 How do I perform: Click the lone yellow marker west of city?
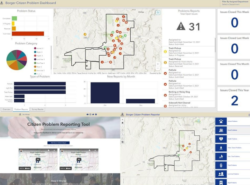click(85, 34)
